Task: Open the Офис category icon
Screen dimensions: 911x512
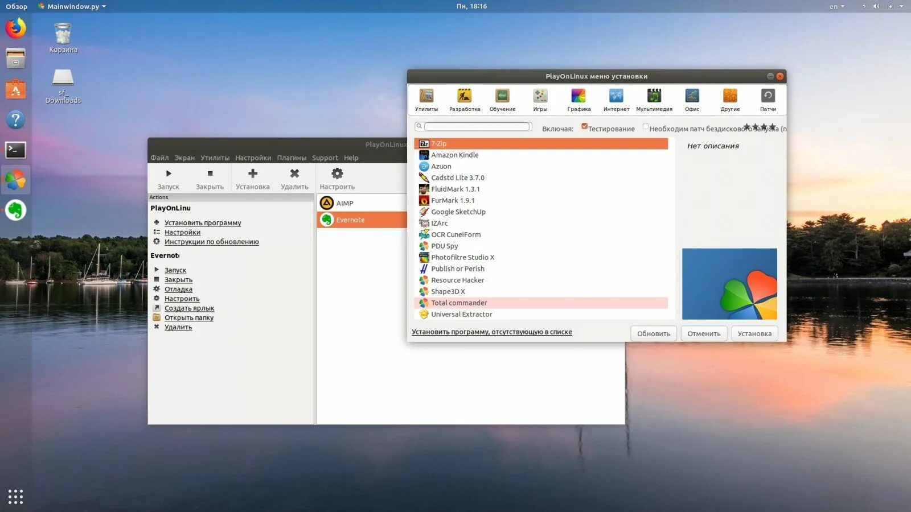Action: tap(692, 96)
